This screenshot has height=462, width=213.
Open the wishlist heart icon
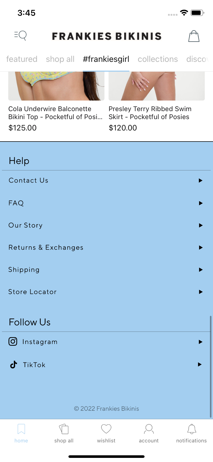(x=106, y=429)
